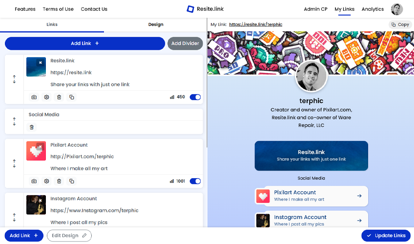Copy my link with the Copy button
Image resolution: width=414 pixels, height=244 pixels.
[400, 24]
